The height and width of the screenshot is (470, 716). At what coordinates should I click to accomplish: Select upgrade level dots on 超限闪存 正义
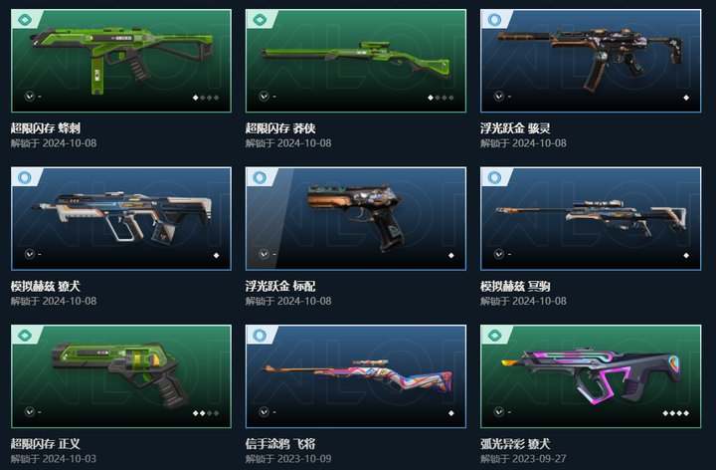click(206, 413)
